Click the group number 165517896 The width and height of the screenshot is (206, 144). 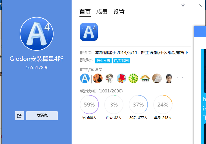coord(37,68)
